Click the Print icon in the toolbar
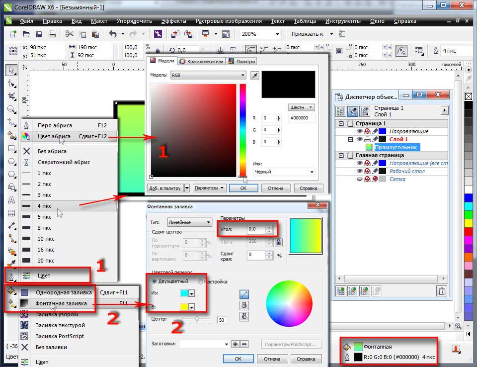 52,34
